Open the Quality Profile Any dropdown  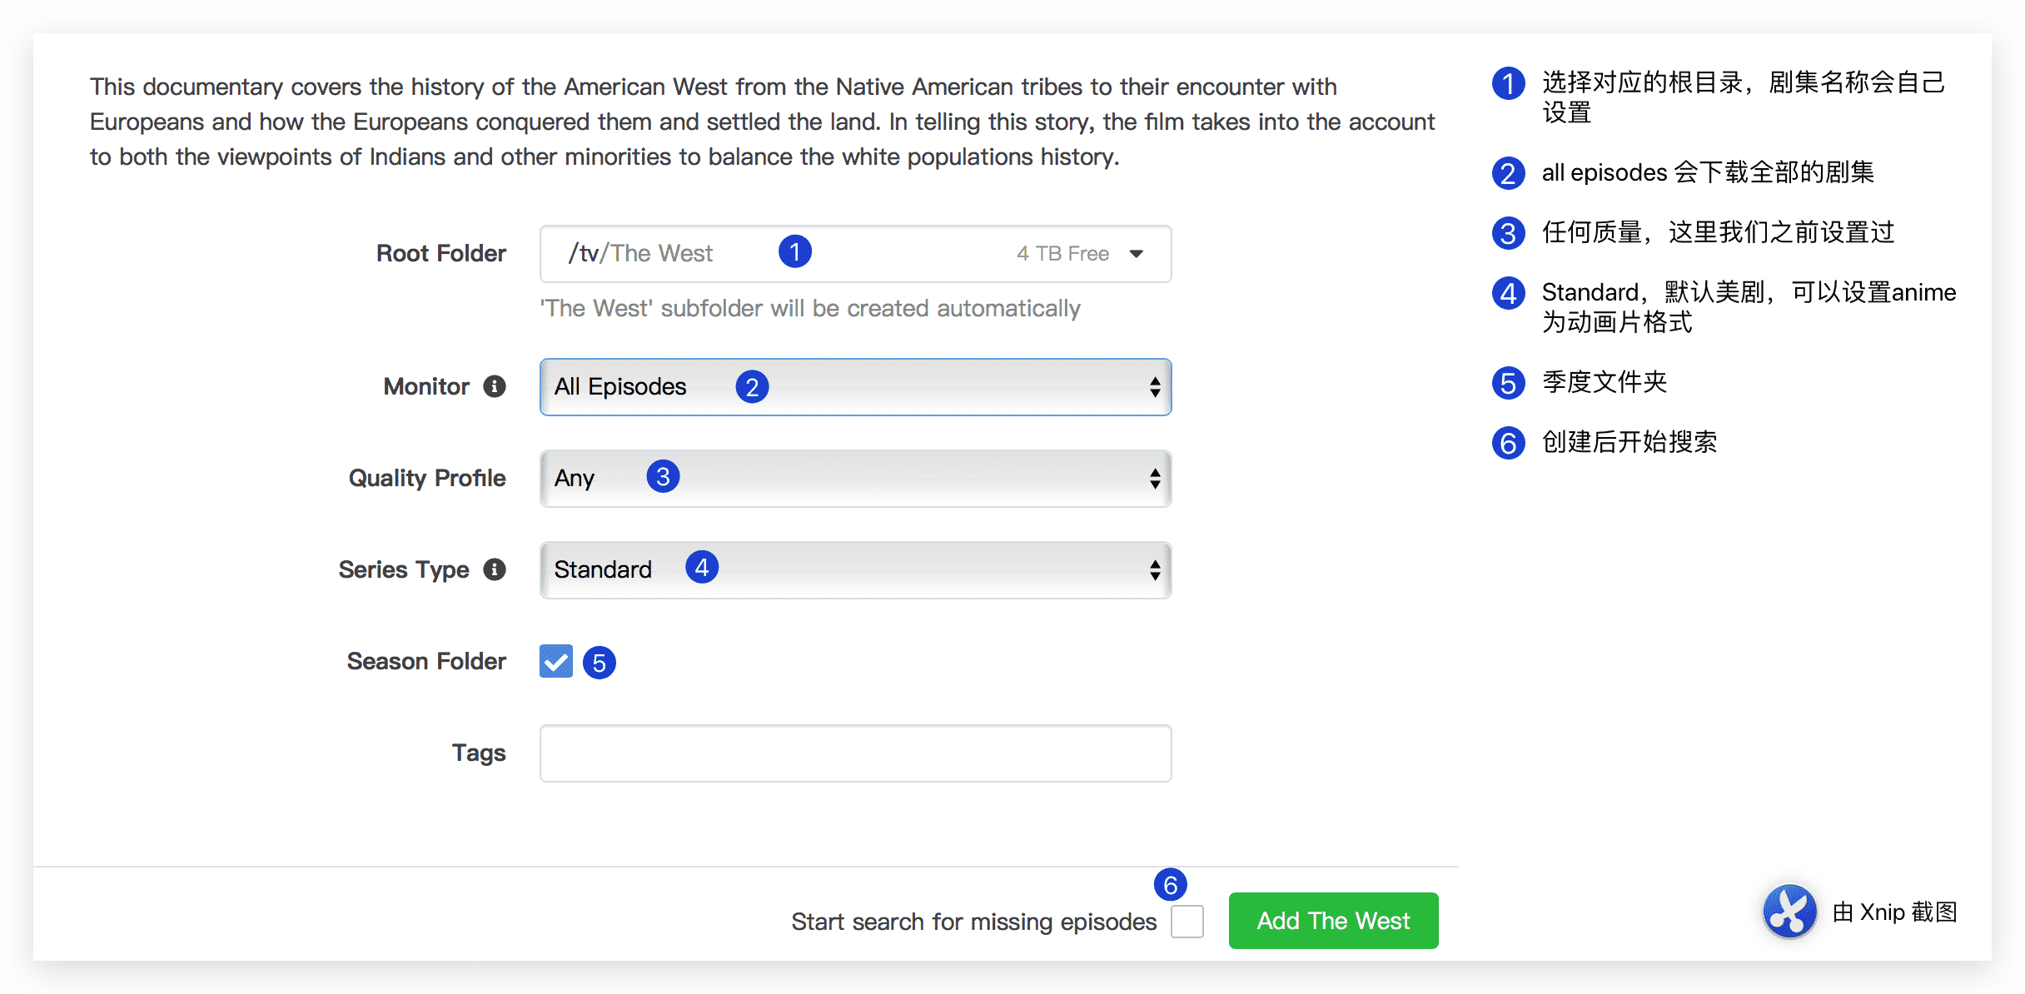pyautogui.click(x=855, y=479)
